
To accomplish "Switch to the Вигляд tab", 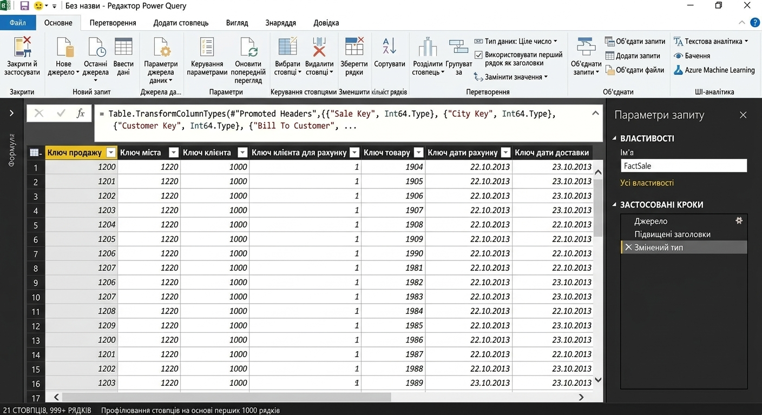I will pos(237,23).
